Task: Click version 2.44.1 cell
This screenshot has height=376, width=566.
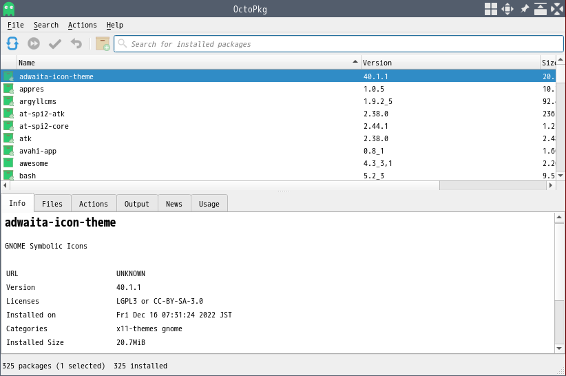Action: click(x=376, y=126)
